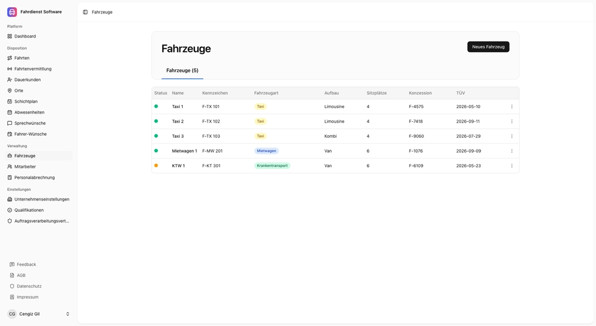Open the Dashboard icon in sidebar
The width and height of the screenshot is (596, 326).
tap(10, 36)
